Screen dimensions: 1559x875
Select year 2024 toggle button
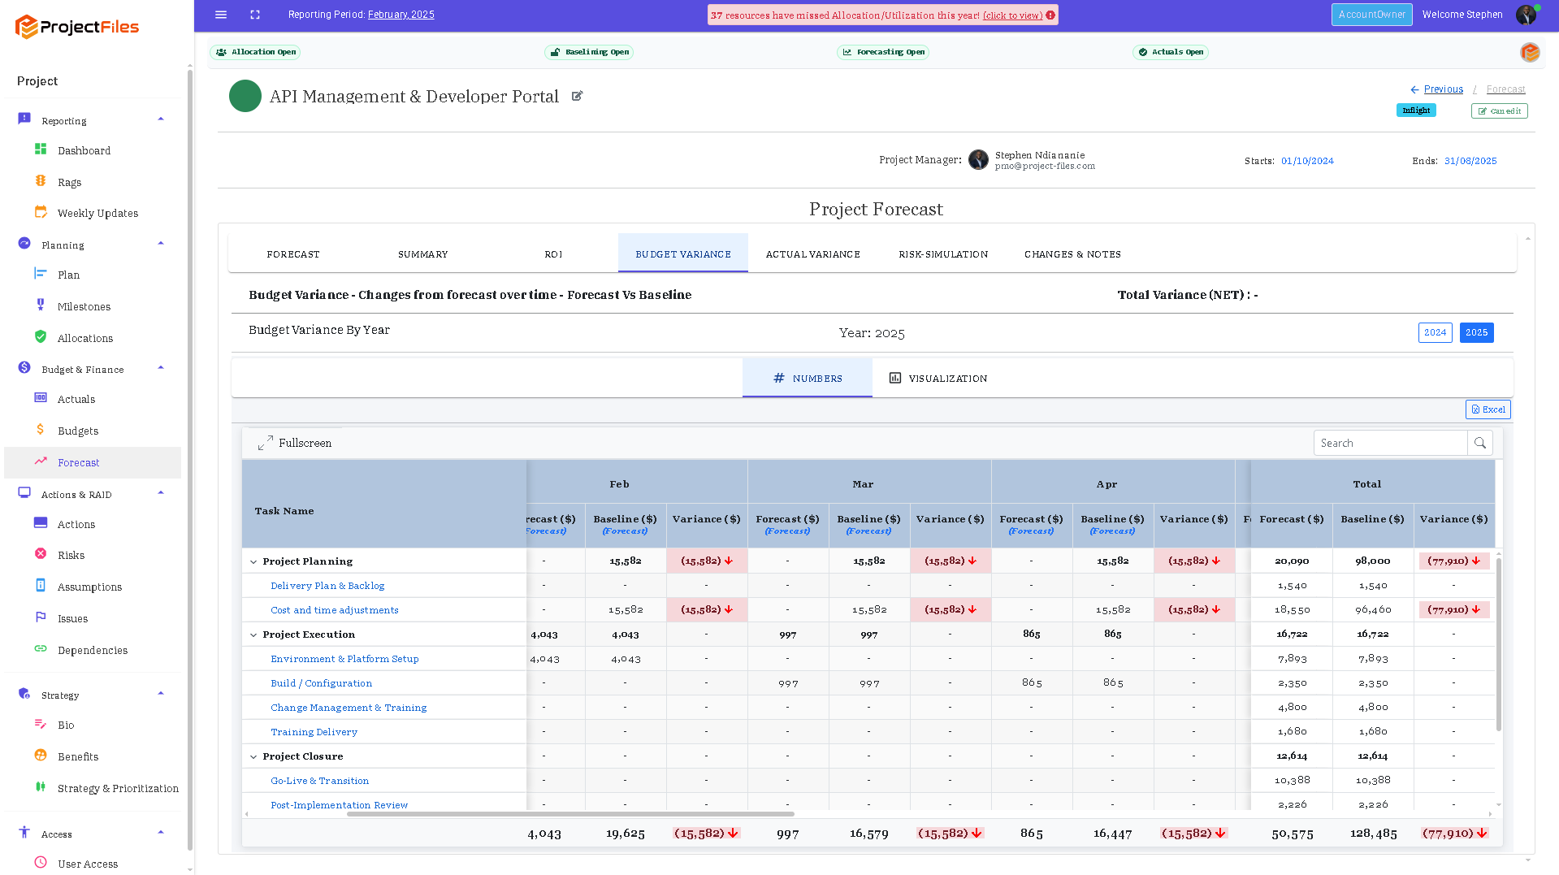click(x=1435, y=332)
